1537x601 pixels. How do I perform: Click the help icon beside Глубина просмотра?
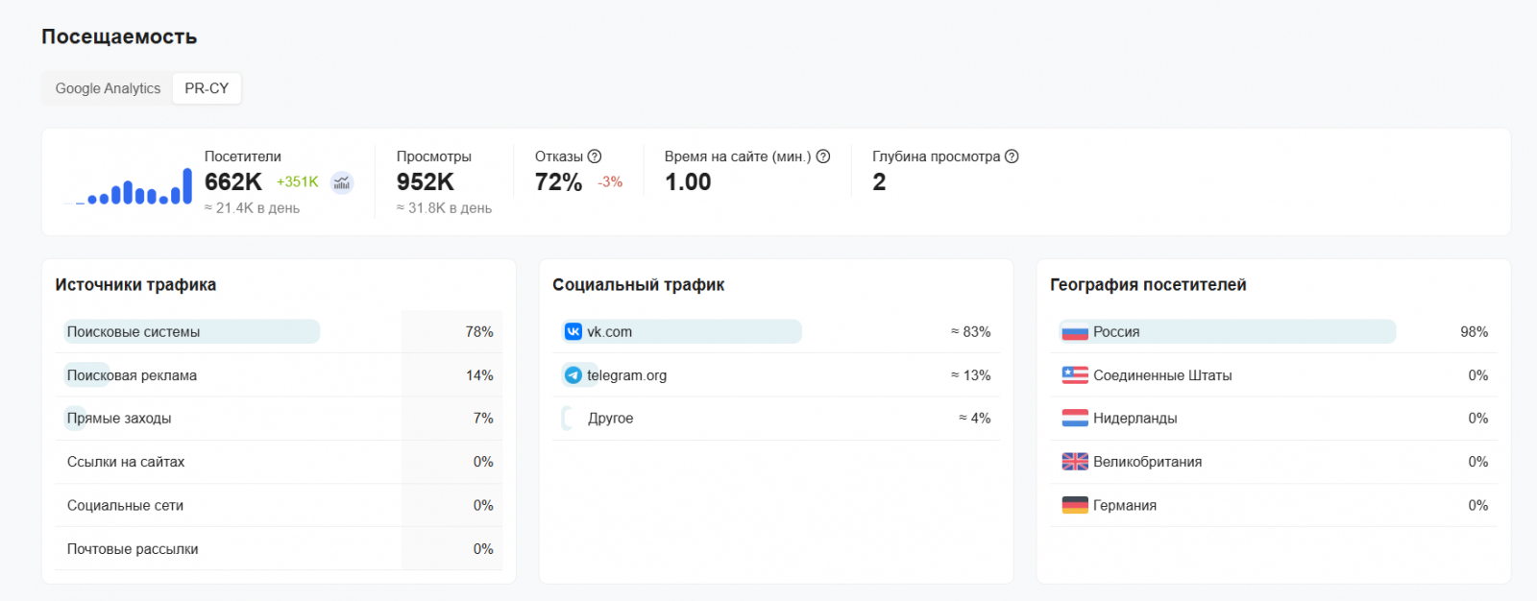coord(1012,156)
